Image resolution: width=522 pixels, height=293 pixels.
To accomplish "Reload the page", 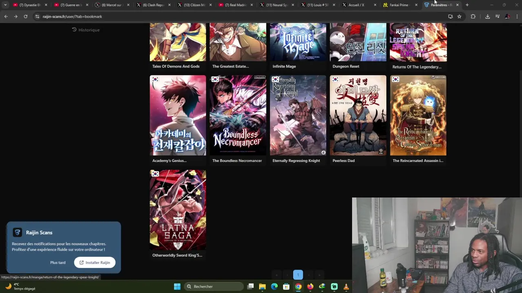I will tap(25, 16).
